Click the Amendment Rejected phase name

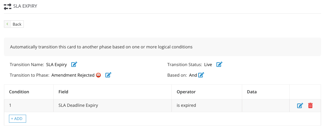[x=73, y=75]
